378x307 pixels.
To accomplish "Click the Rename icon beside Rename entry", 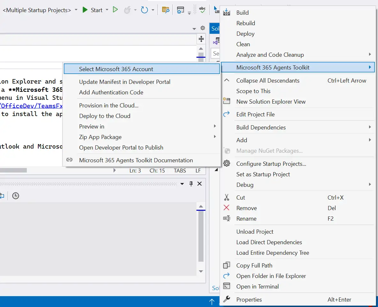I will pyautogui.click(x=227, y=219).
